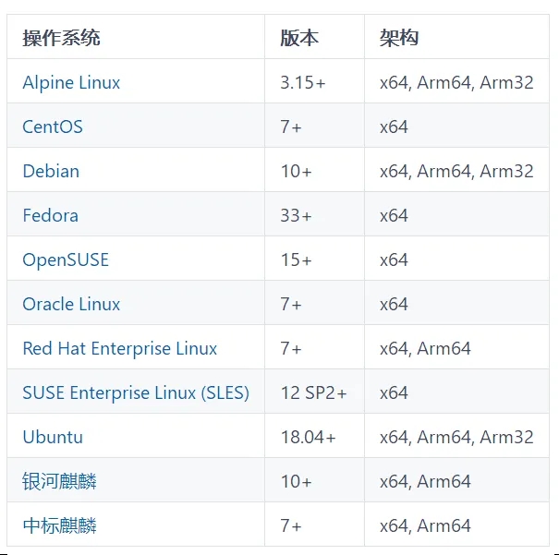Image resolution: width=559 pixels, height=555 pixels.
Task: Follow SUSE Enterprise Linux (SLES) link
Action: 136,392
